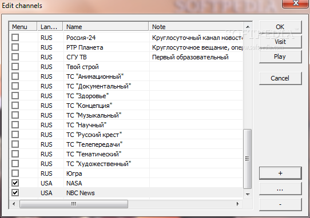Check the ТС "Здоровье" checkbox
310x218 pixels.
tap(15, 96)
